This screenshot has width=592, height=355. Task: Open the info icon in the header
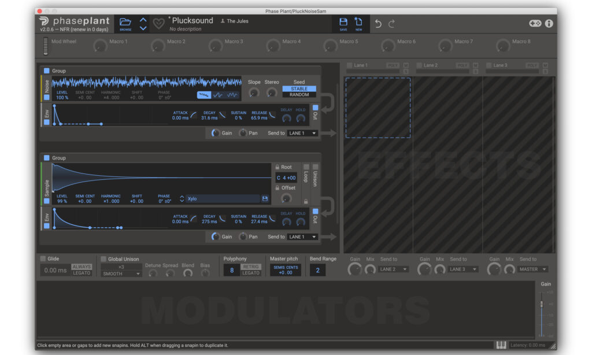(549, 23)
